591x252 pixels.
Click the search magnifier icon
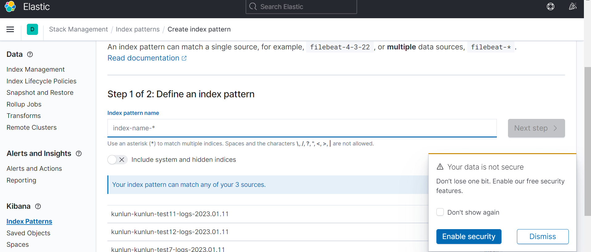(253, 6)
